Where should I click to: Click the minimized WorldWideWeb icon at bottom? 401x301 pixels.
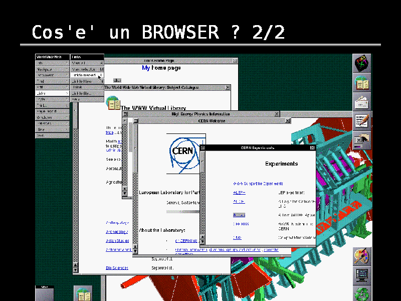click(x=83, y=293)
